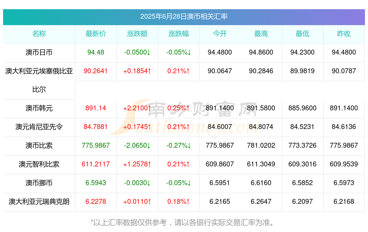Click the 涨跌额 column header
This screenshot has width=368, height=232.
click(x=137, y=34)
